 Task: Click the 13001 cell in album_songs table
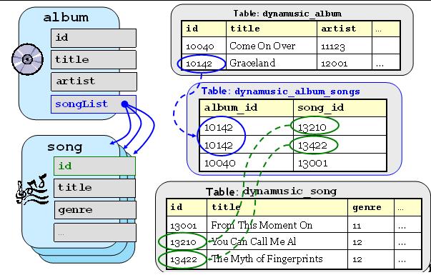click(340, 163)
